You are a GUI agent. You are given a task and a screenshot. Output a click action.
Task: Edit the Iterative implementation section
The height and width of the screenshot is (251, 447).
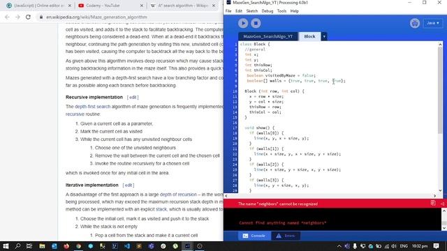pos(129,185)
